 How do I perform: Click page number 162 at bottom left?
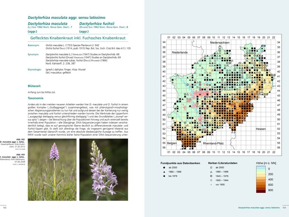coord(5,208)
